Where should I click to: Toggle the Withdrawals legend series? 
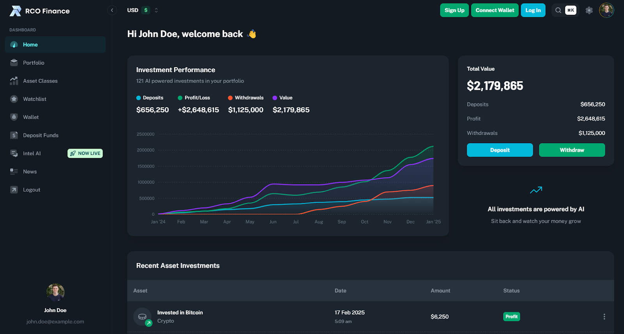[246, 98]
